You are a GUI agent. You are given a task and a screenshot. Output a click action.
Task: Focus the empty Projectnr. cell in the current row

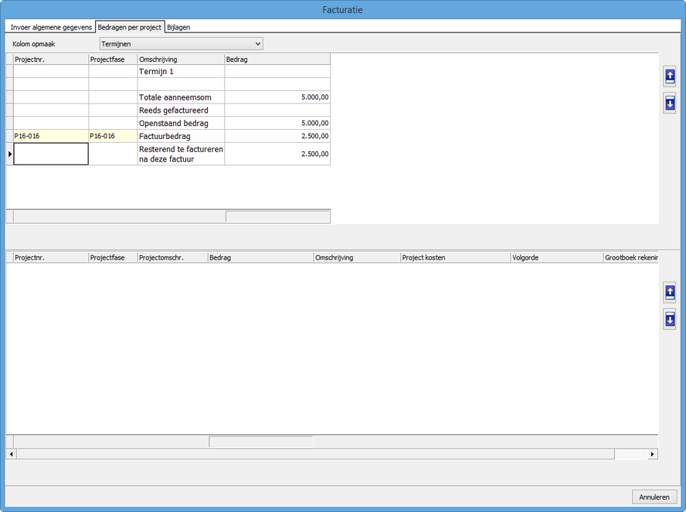coord(51,154)
